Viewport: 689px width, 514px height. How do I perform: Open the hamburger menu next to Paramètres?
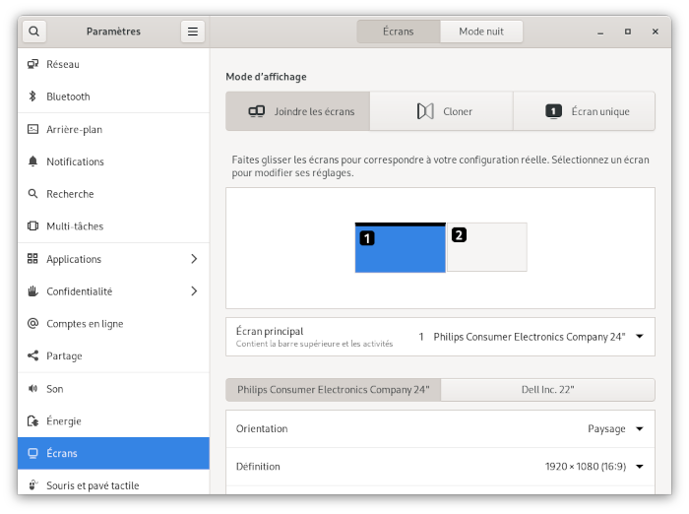pyautogui.click(x=193, y=32)
